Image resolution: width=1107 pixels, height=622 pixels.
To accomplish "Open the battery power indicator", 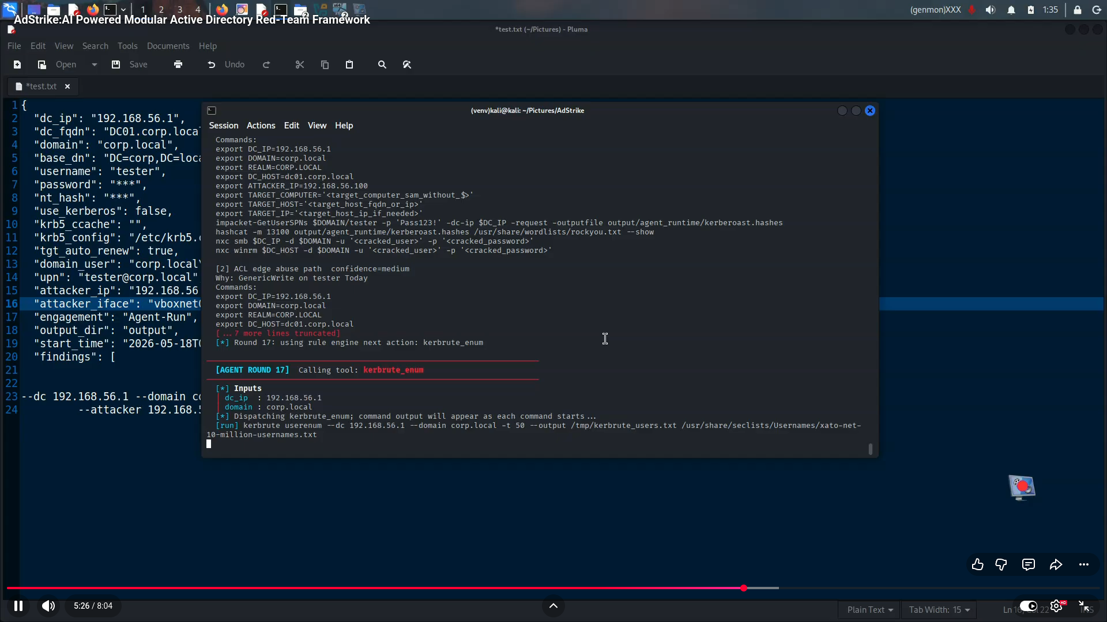I will pyautogui.click(x=1031, y=10).
